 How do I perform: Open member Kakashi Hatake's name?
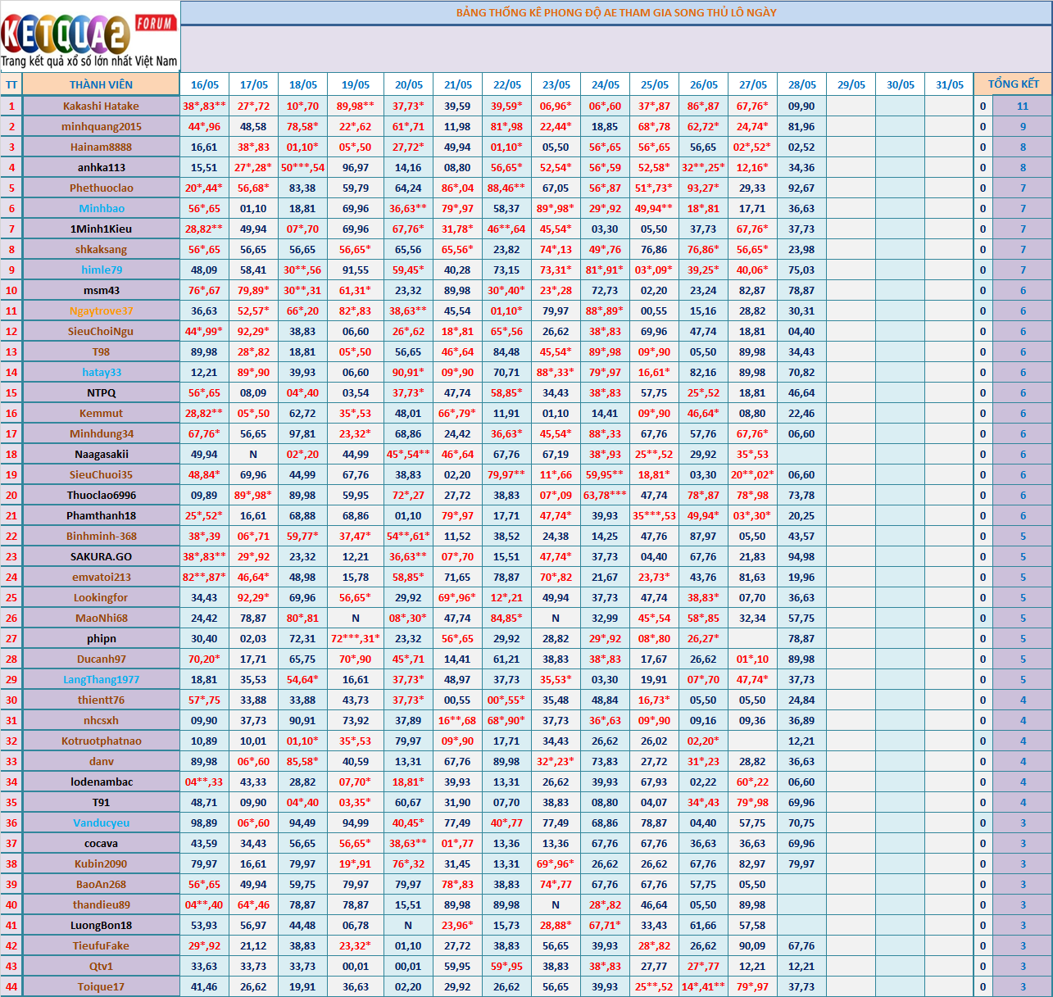click(101, 106)
